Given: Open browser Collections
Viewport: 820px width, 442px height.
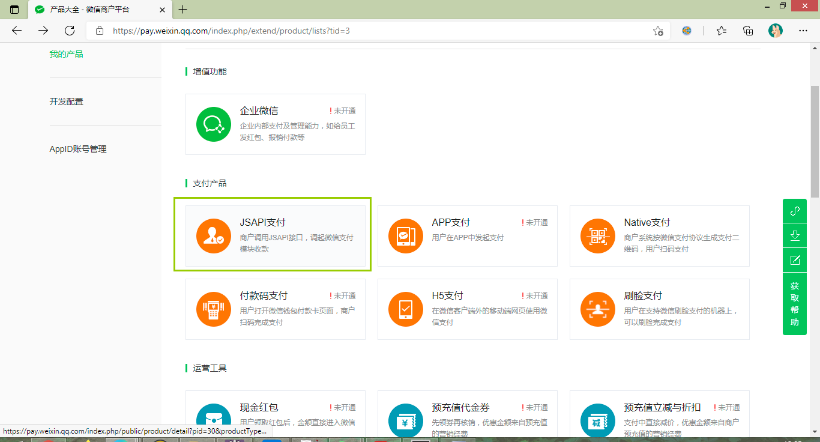Looking at the screenshot, I should 748,31.
